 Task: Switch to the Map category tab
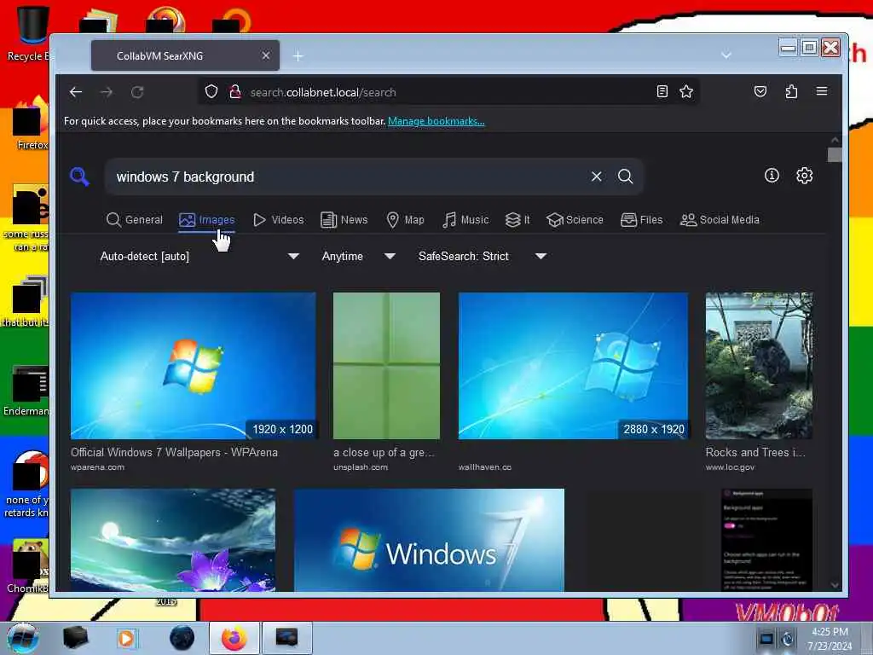(405, 219)
